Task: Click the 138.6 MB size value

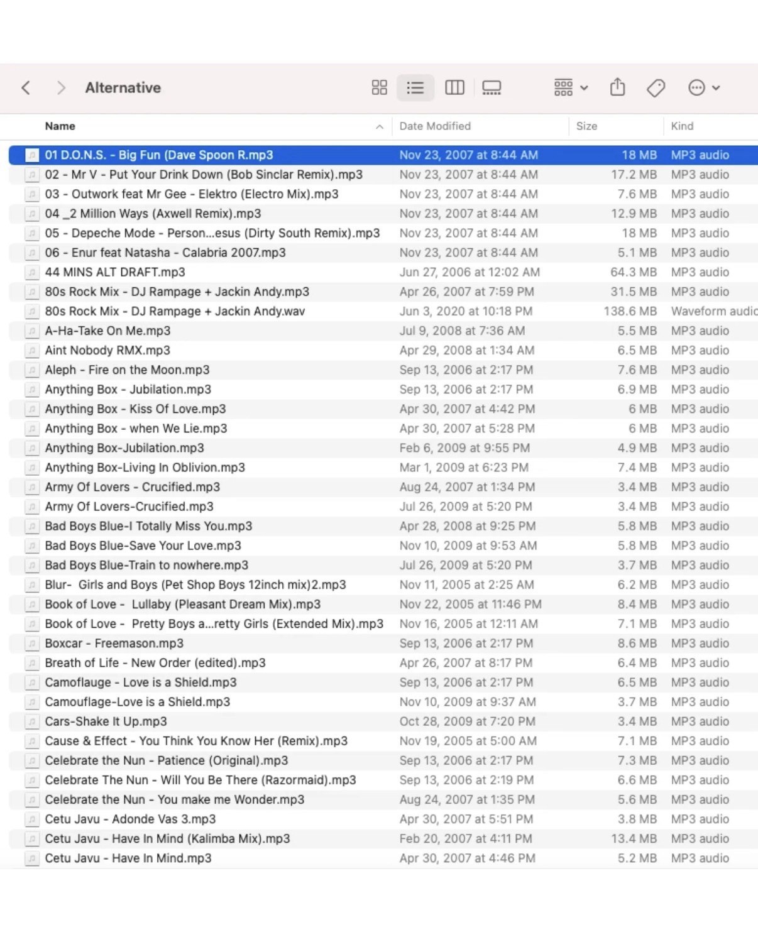Action: click(x=630, y=311)
